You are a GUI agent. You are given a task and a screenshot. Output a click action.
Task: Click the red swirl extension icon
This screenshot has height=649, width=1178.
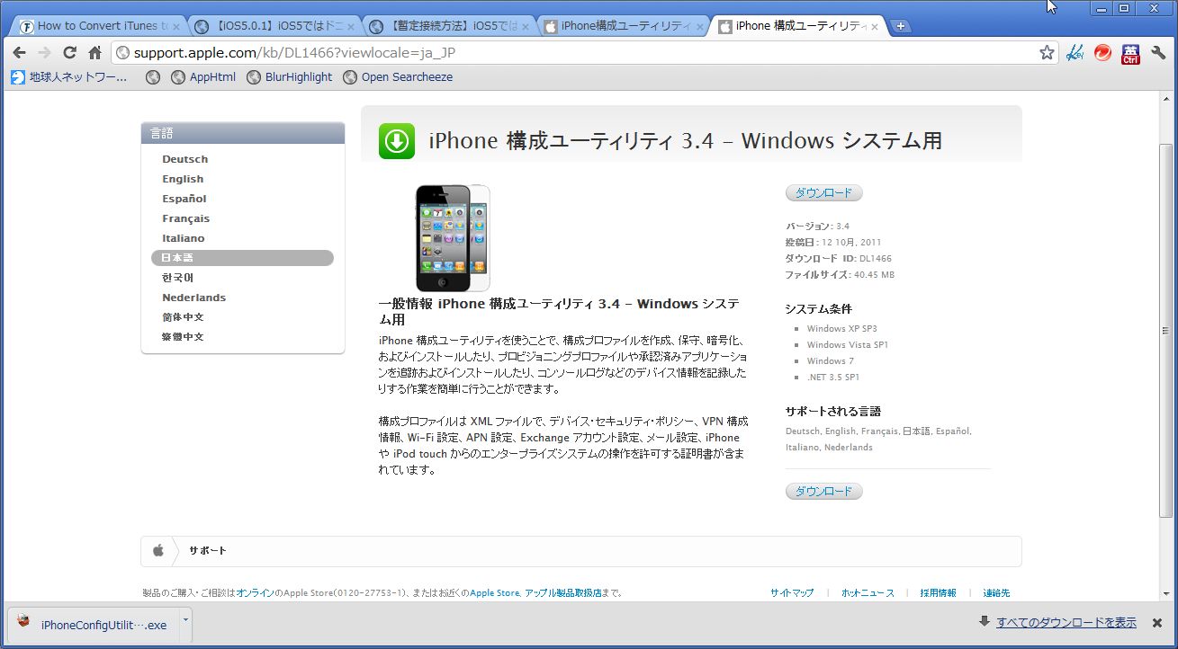pos(1102,53)
